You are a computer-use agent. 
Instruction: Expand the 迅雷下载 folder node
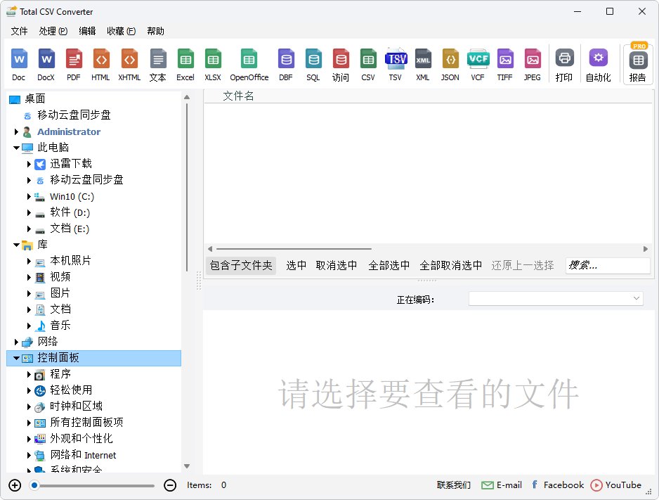[x=29, y=164]
